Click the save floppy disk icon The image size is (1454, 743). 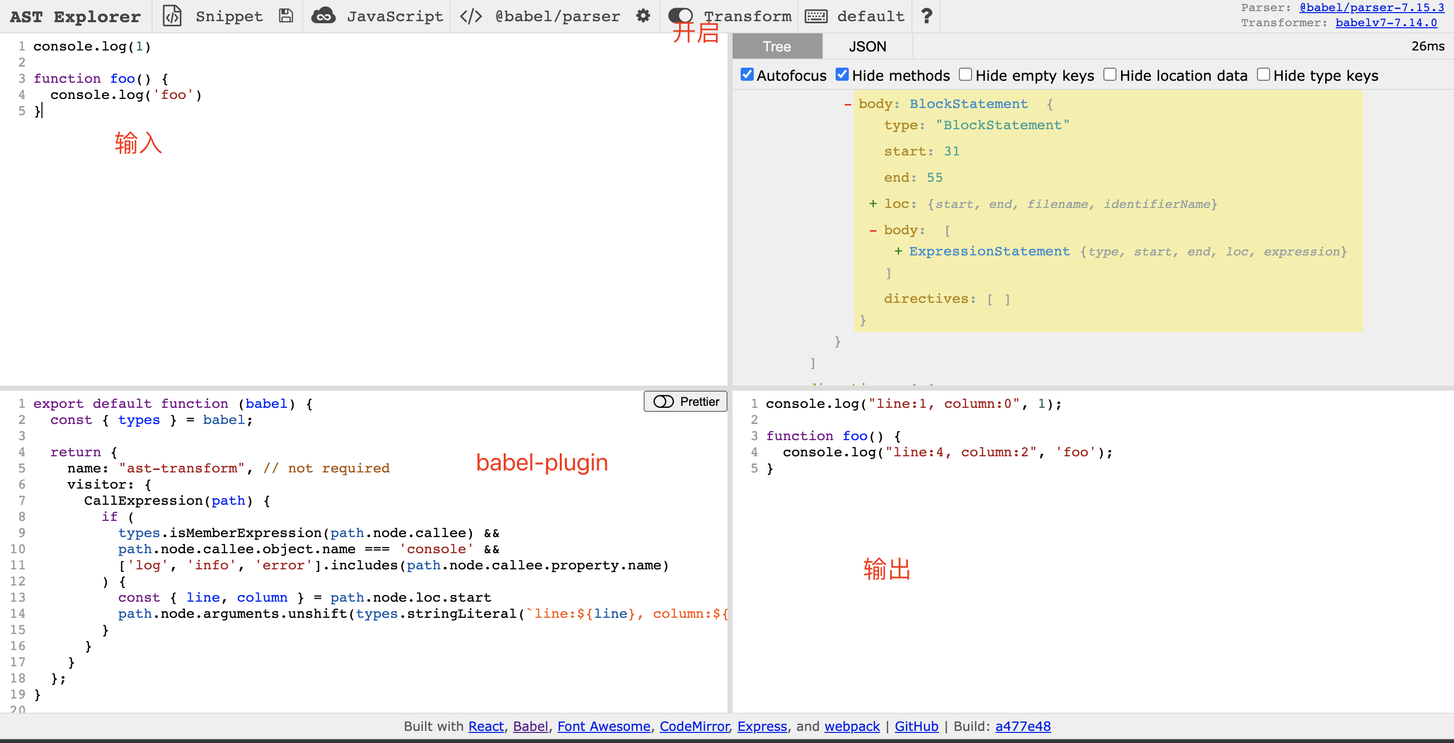click(285, 16)
